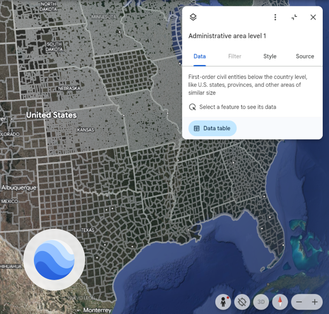This screenshot has height=314, width=329.
Task: Click the MINNESOTA map label
Action: tap(104, 17)
